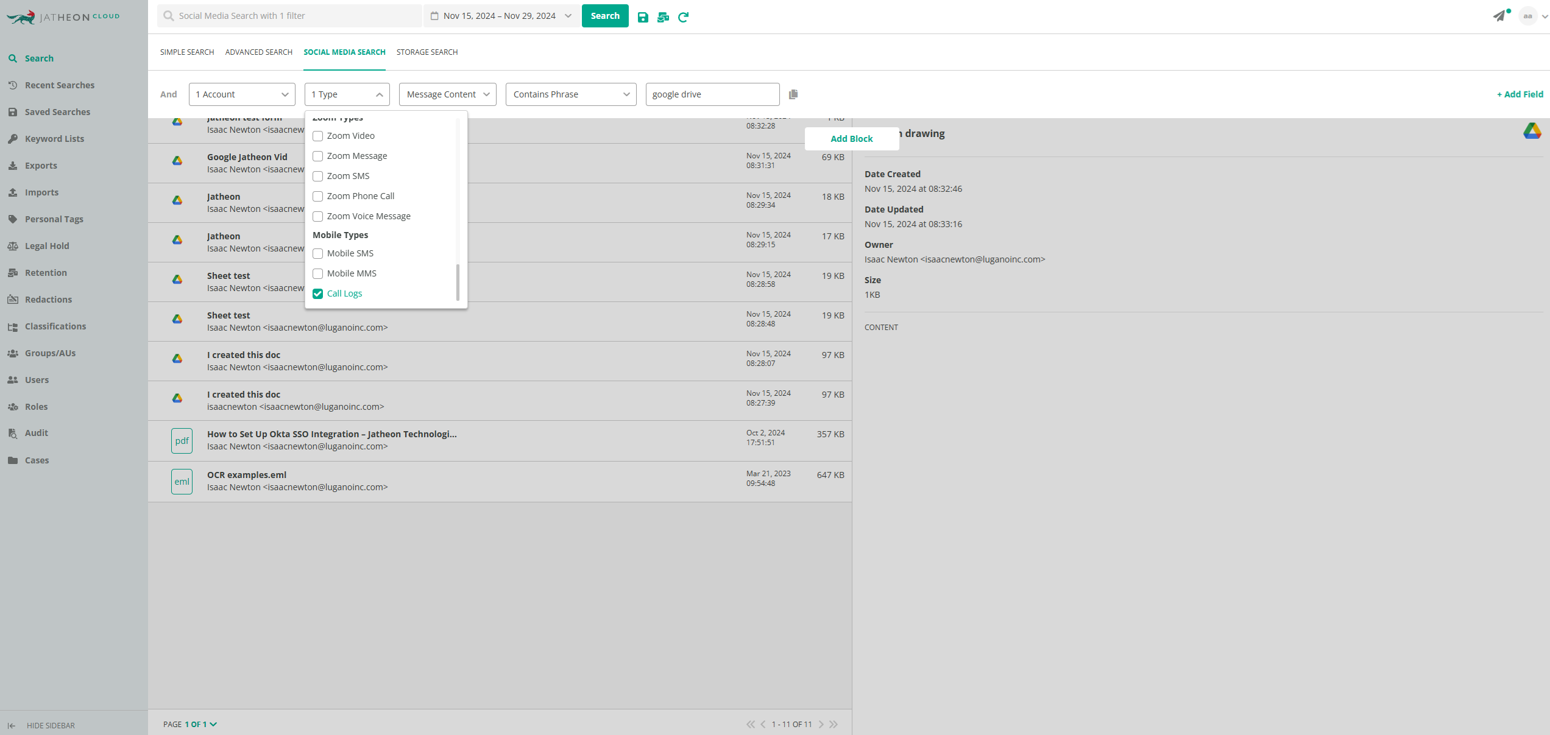Switch to the Simple Search tab
This screenshot has width=1550, height=735.
click(x=187, y=52)
